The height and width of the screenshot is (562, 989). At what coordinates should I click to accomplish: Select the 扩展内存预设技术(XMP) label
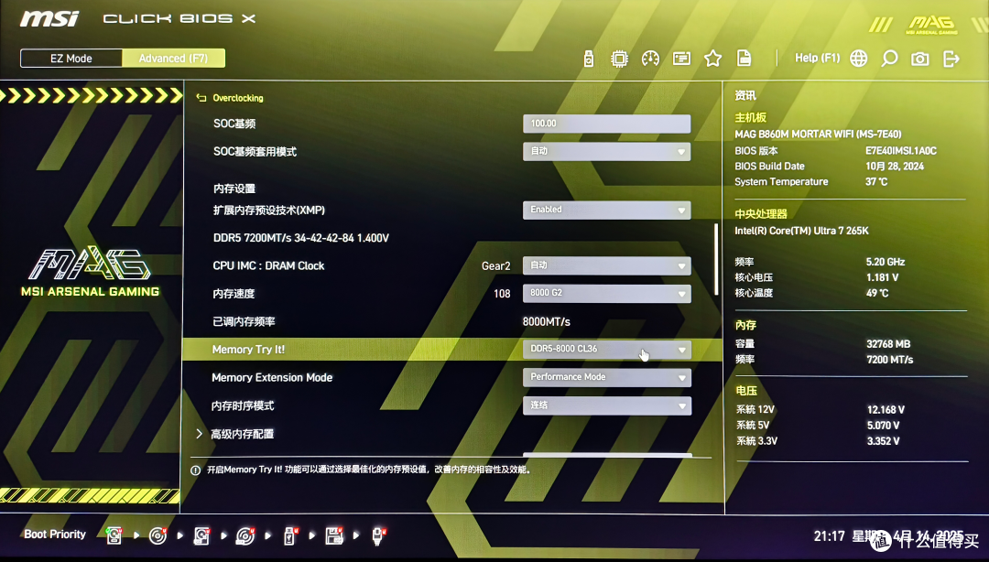[x=268, y=210]
